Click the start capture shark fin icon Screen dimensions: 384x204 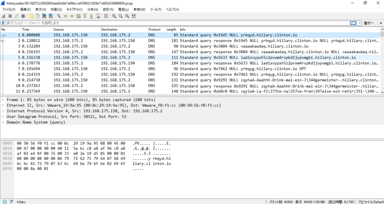coord(4,16)
